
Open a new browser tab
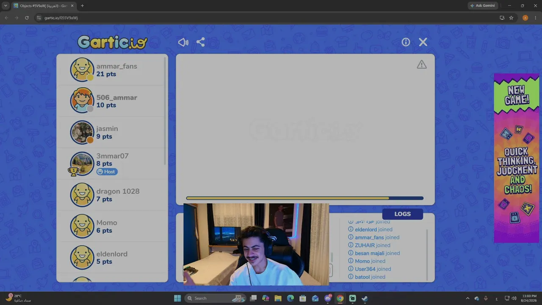click(x=82, y=6)
